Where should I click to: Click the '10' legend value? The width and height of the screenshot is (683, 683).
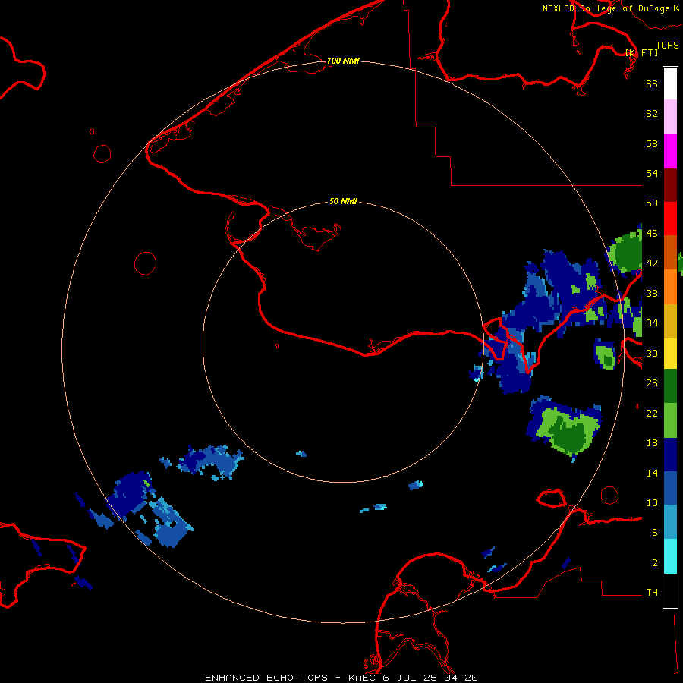point(652,502)
